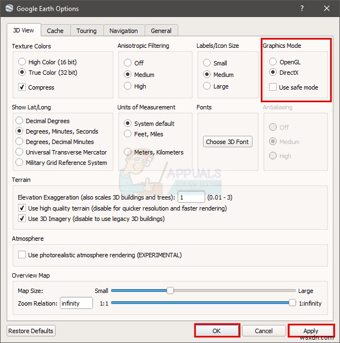Screen dimensions: 340x343
Task: Go to the General tab
Action: click(161, 31)
